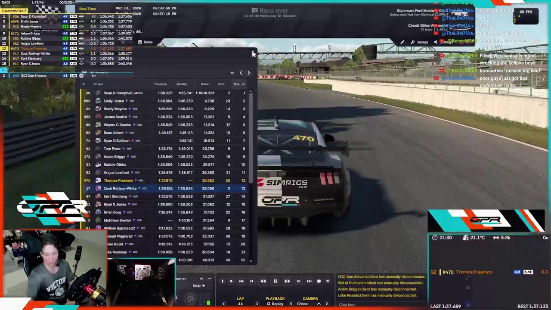Open the Rules tab
The height and width of the screenshot is (310, 551).
[145, 42]
